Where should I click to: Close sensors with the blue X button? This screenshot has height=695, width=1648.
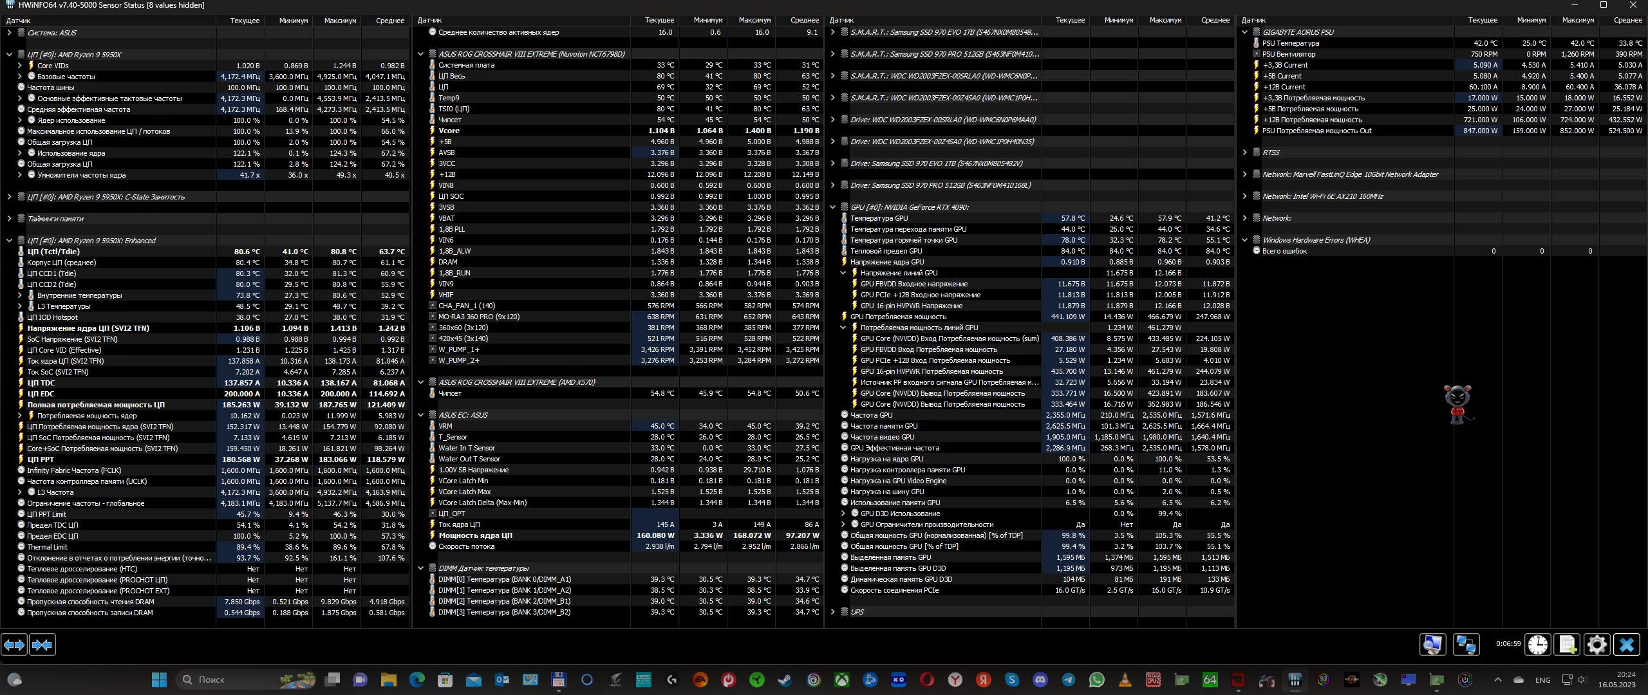(x=1627, y=644)
